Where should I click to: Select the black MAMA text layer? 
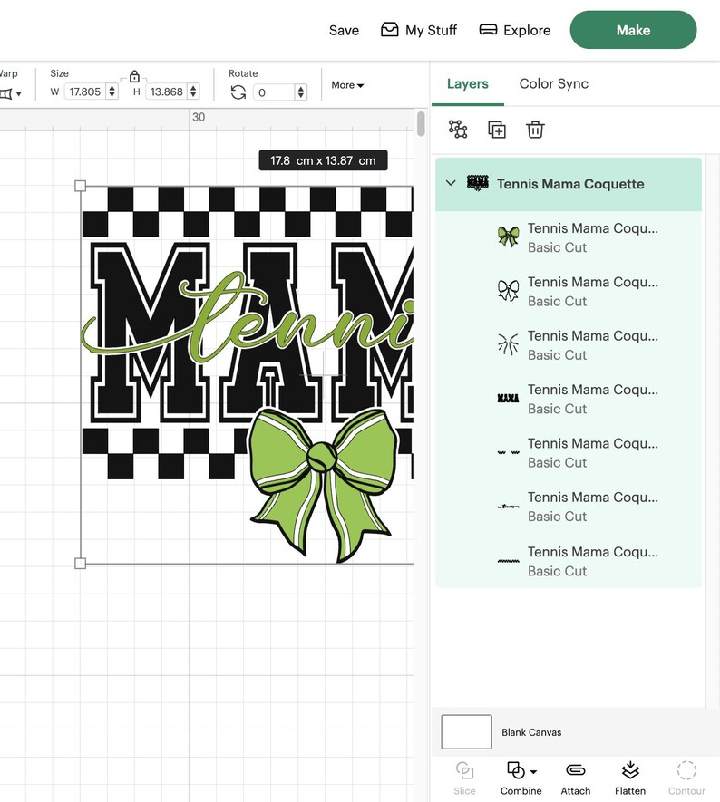(x=569, y=399)
